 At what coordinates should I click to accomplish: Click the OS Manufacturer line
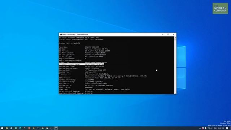pyautogui.click(x=82, y=53)
